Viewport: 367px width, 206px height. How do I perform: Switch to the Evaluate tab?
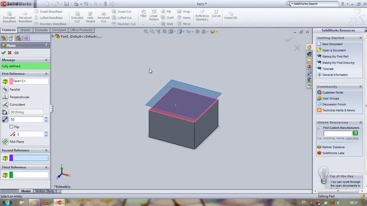[x=41, y=30]
